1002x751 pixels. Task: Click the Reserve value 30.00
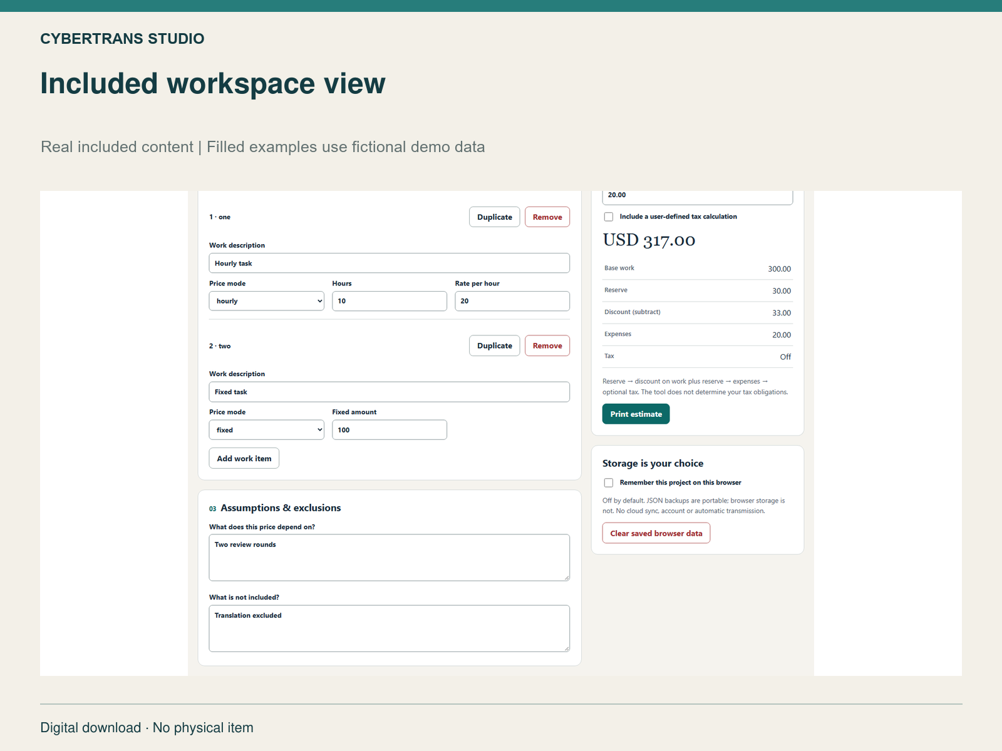pyautogui.click(x=781, y=291)
